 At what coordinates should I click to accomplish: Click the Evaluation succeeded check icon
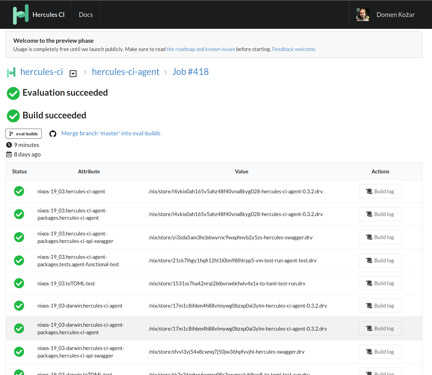[x=13, y=93]
